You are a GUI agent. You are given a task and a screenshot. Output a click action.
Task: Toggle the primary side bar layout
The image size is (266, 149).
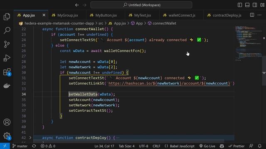click(x=240, y=5)
